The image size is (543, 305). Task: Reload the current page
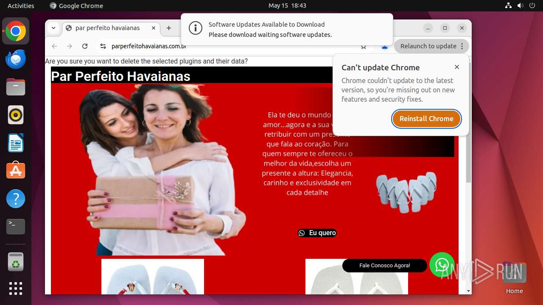[x=85, y=46]
